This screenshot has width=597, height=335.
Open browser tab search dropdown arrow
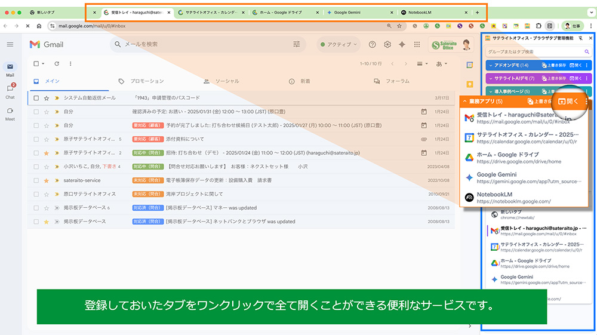(x=591, y=12)
